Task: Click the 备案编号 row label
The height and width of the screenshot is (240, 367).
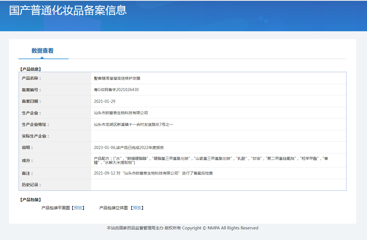Action: click(32, 90)
